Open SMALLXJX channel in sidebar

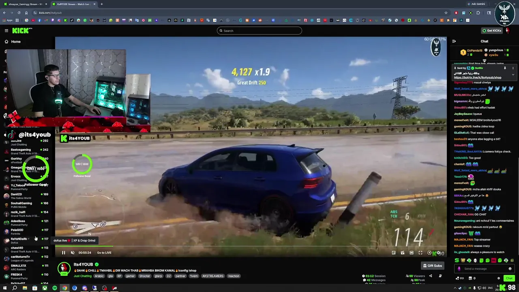coord(26,267)
